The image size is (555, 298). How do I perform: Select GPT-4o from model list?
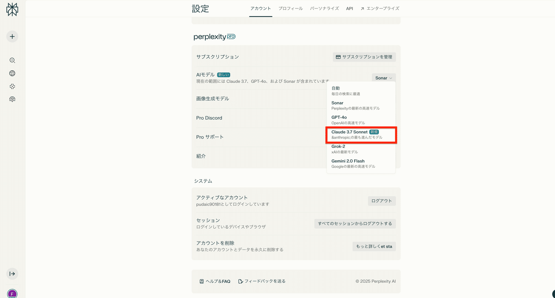361,120
